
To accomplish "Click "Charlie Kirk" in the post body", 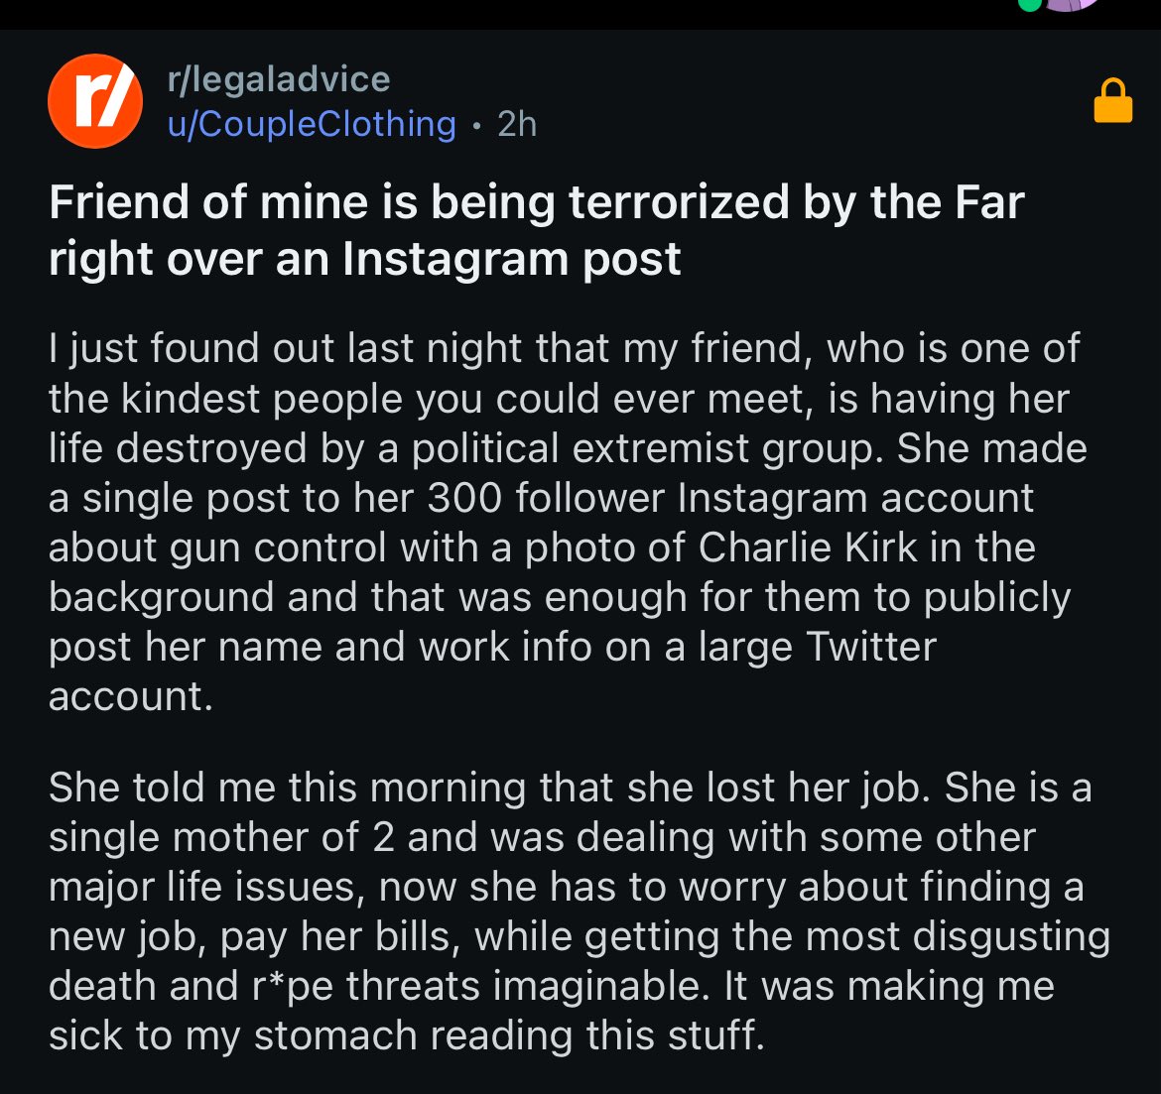I will 807,547.
